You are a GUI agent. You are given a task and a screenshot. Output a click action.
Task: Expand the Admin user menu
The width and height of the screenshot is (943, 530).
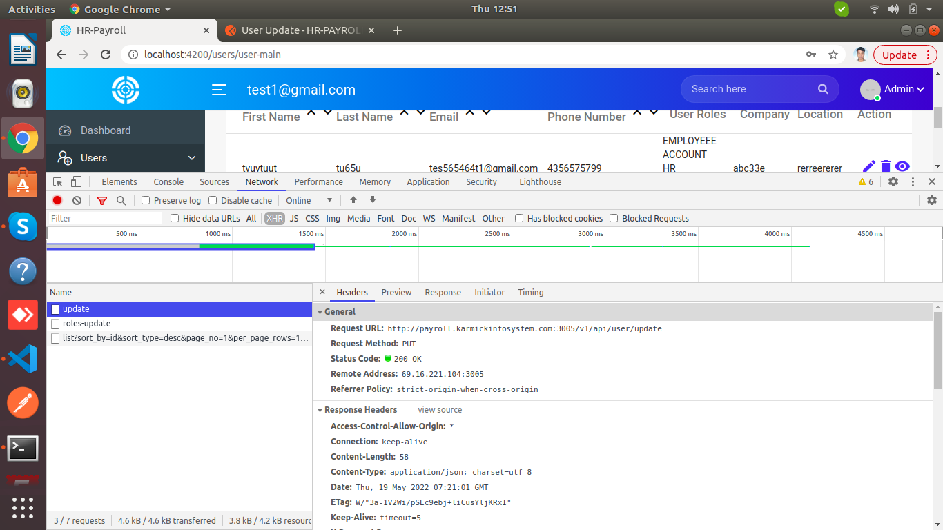(903, 89)
